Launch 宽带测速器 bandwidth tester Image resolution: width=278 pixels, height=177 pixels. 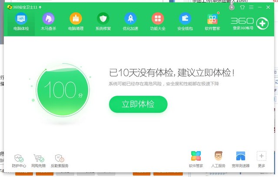pos(241,159)
